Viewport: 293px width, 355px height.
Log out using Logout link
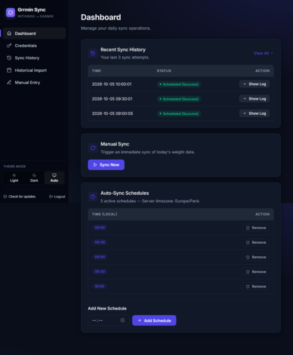[57, 196]
